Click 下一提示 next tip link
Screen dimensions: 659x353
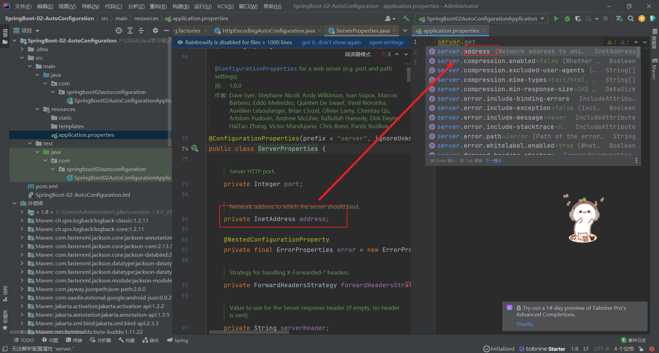(x=493, y=160)
